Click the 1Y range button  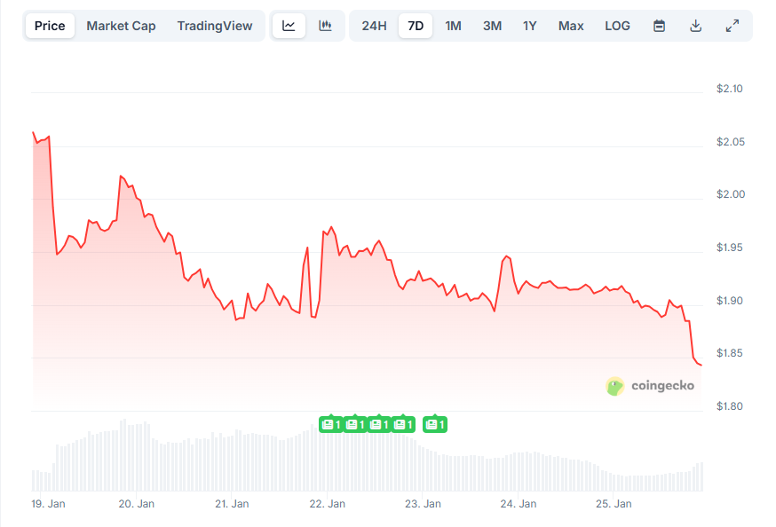(x=530, y=26)
